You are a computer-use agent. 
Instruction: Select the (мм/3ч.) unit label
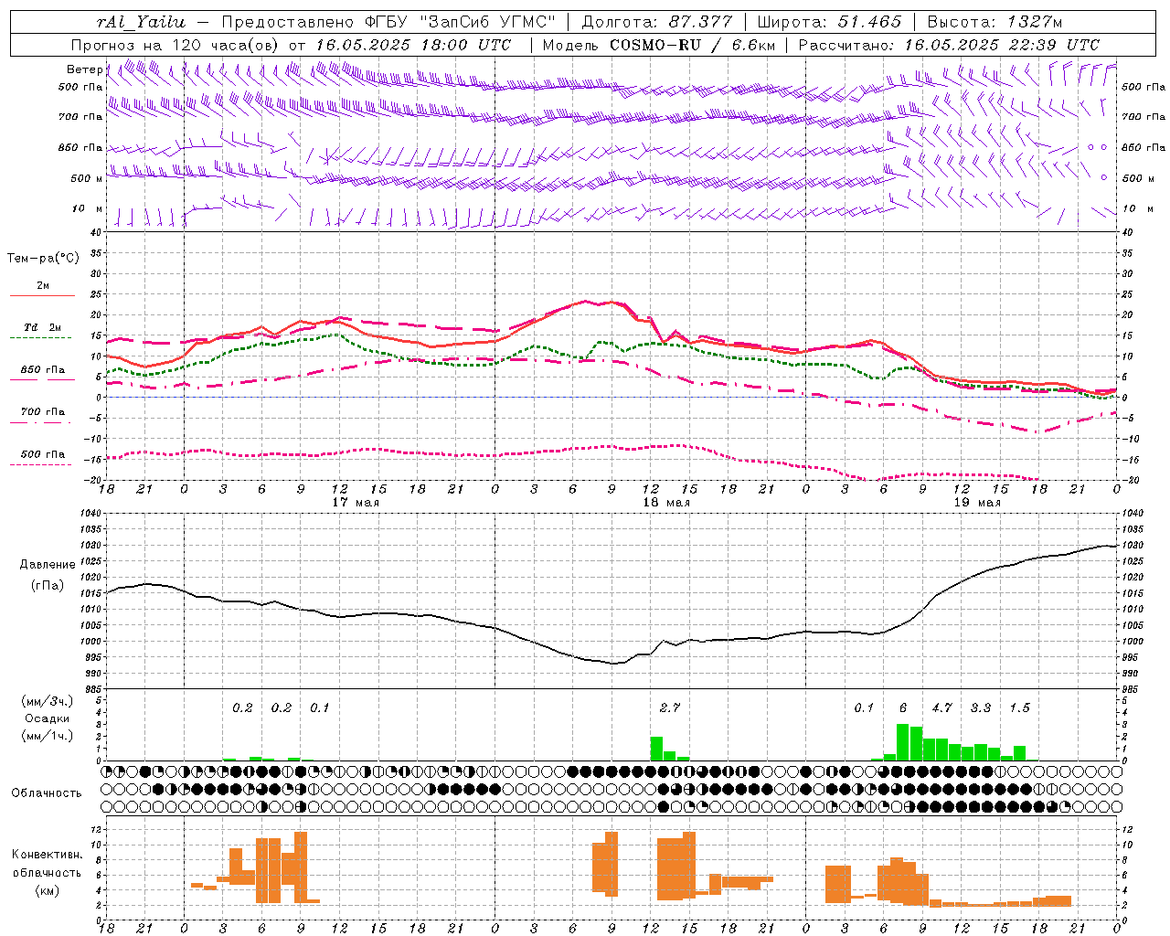coord(46,701)
